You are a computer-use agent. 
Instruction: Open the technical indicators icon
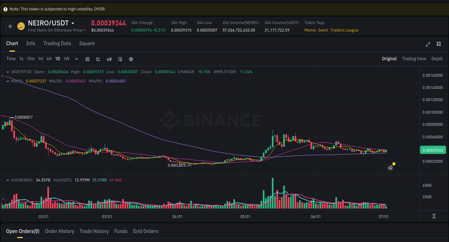109,59
